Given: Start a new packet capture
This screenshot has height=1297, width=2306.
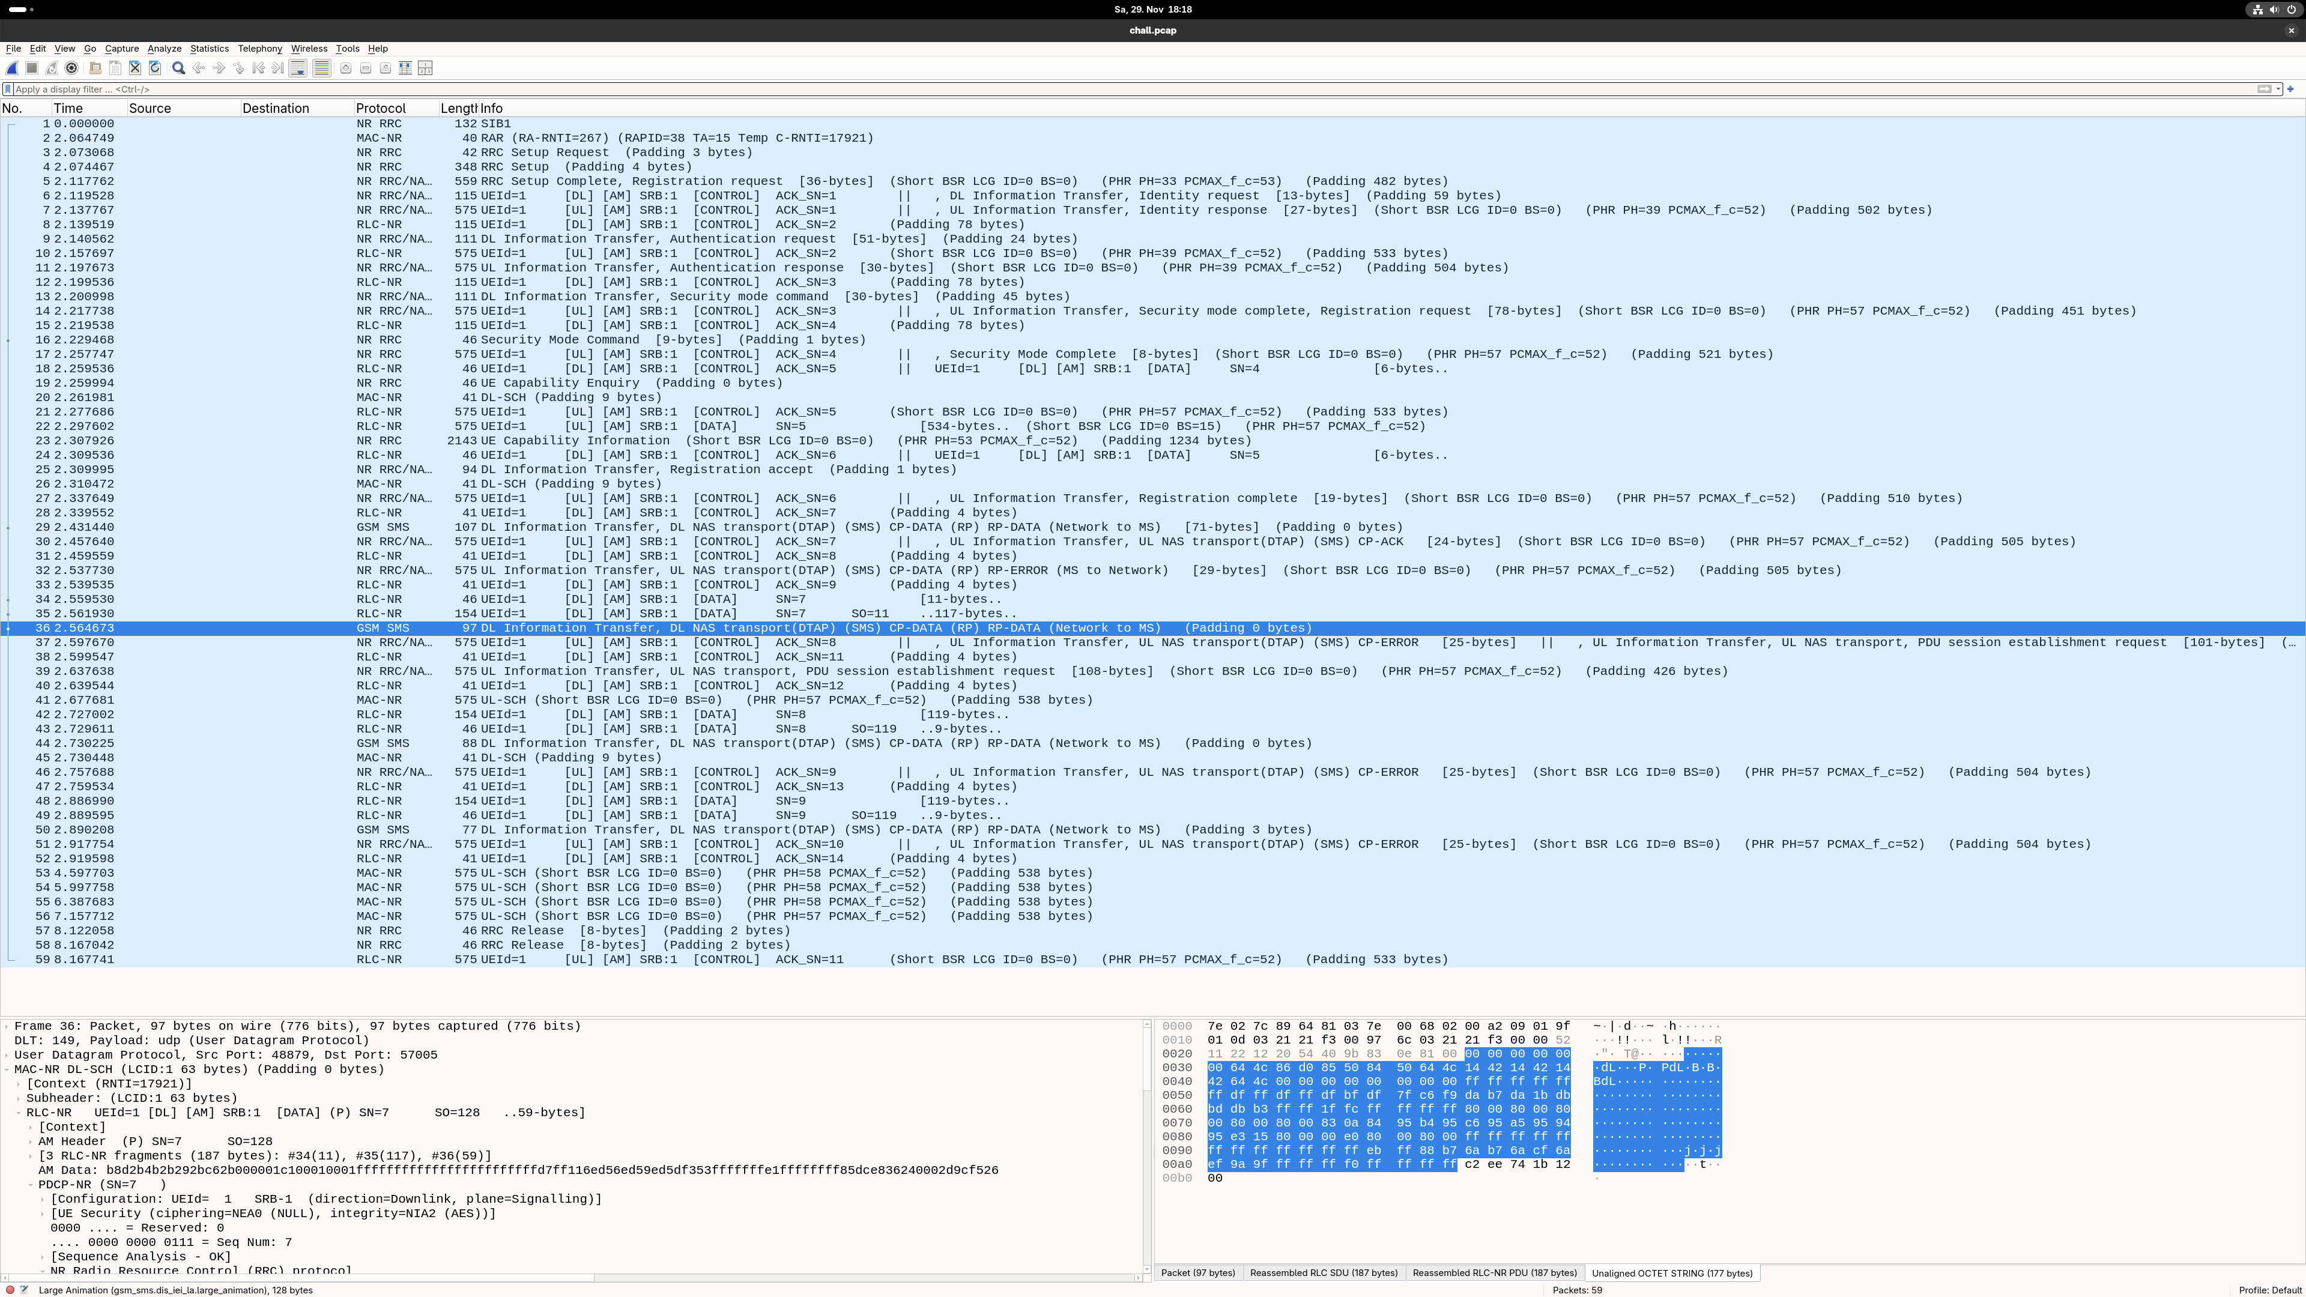Looking at the screenshot, I should pos(13,68).
